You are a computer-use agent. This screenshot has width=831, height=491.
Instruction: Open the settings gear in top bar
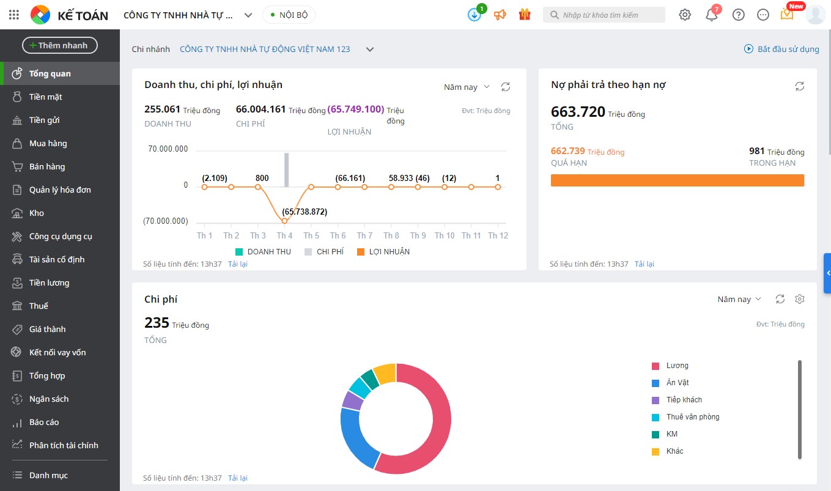click(x=685, y=15)
